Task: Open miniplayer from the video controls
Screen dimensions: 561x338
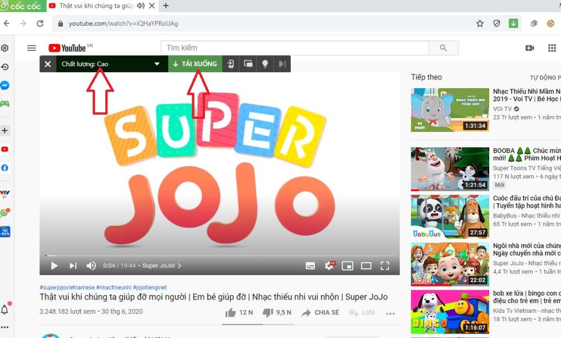Action: (347, 265)
